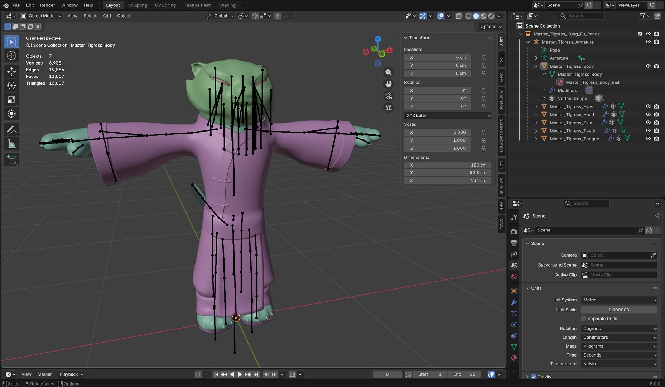Open the Material properties tab icon
665x387 pixels.
514,358
